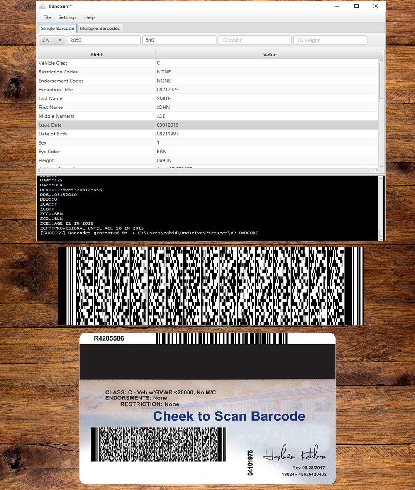Screen dimensions: 415x490
Task: Click the console output scrollbar up arrow
Action: (x=381, y=179)
